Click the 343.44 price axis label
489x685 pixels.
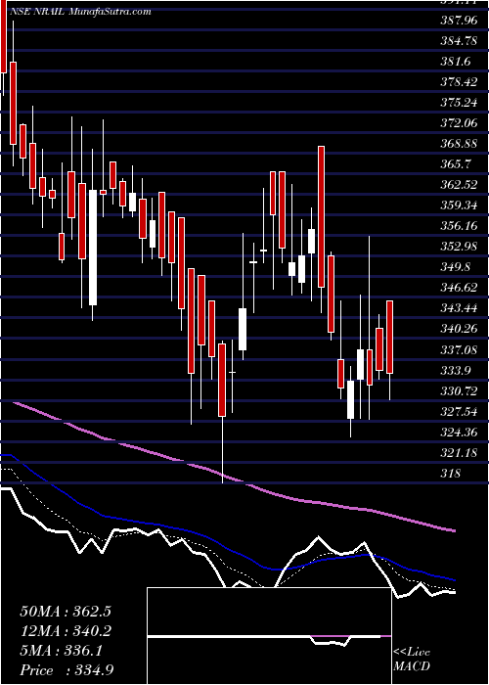457,308
